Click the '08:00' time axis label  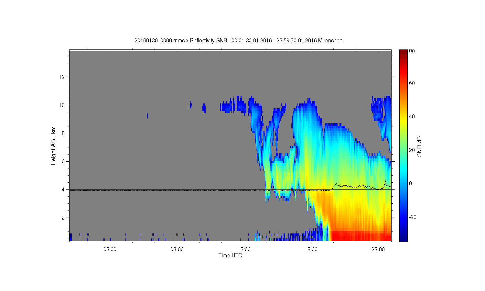click(x=177, y=250)
